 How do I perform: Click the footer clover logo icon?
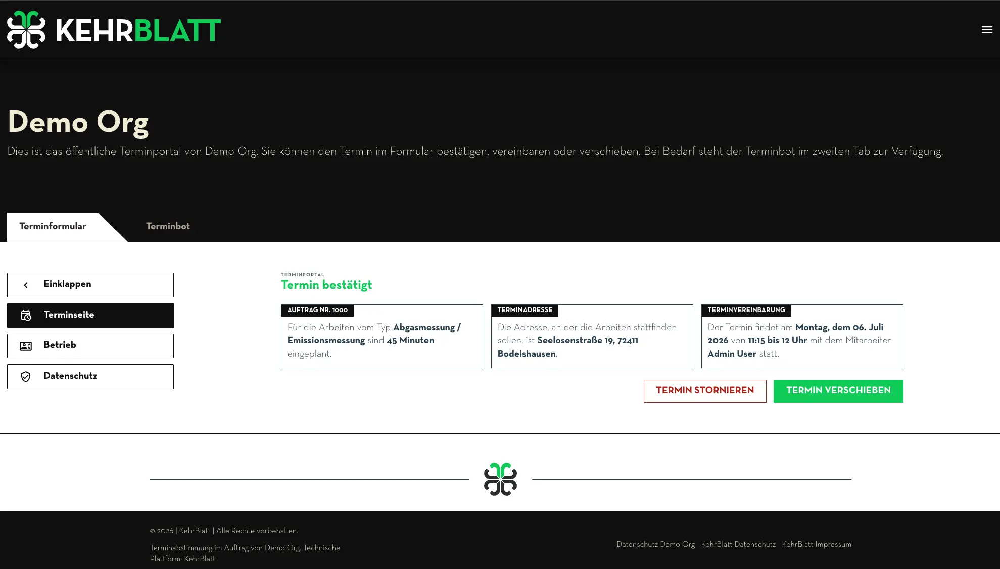500,479
